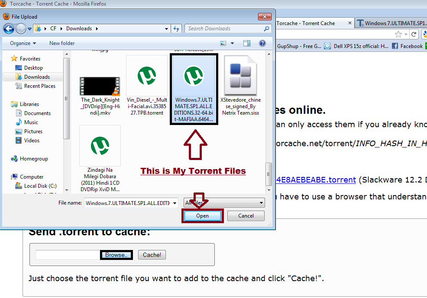The image size is (427, 298).
Task: Click the Forward arrow in File Upload dialog
Action: [x=21, y=29]
